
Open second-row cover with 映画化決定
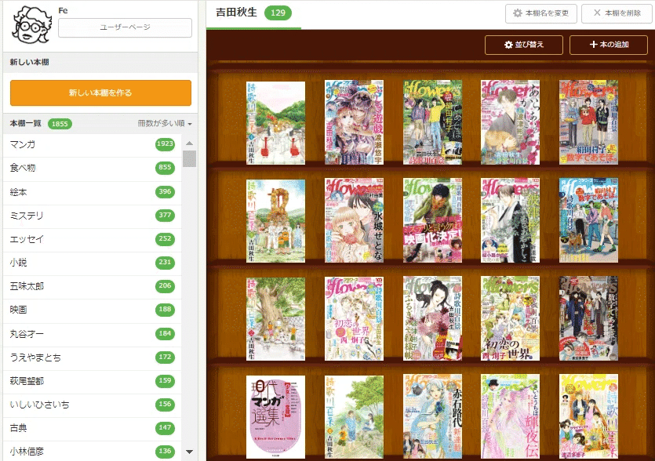[432, 220]
